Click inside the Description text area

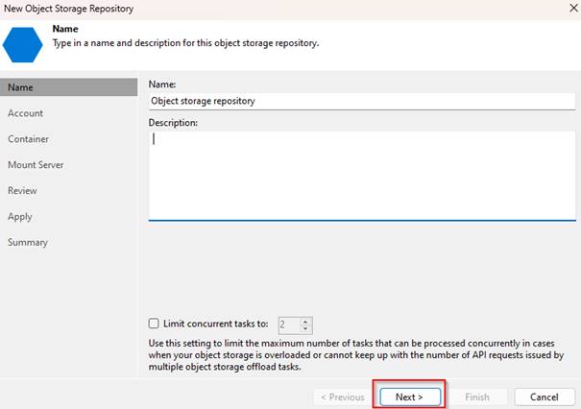pos(362,176)
